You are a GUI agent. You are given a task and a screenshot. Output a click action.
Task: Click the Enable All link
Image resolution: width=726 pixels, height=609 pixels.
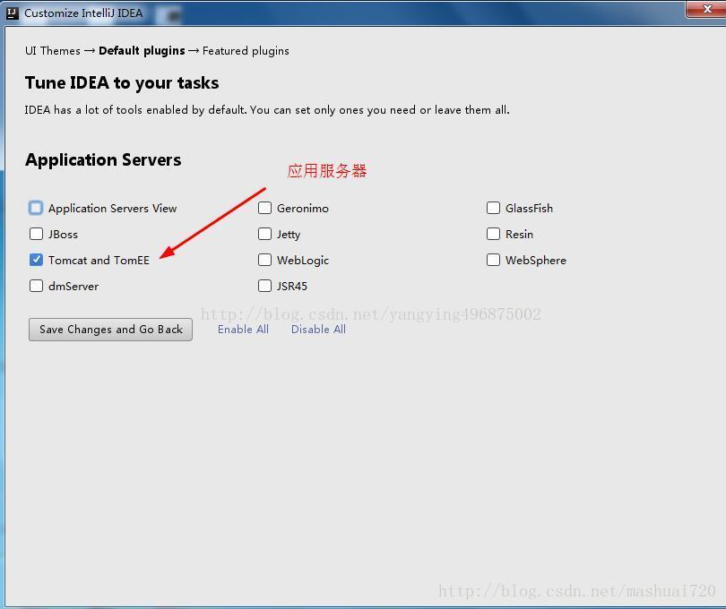tap(243, 330)
